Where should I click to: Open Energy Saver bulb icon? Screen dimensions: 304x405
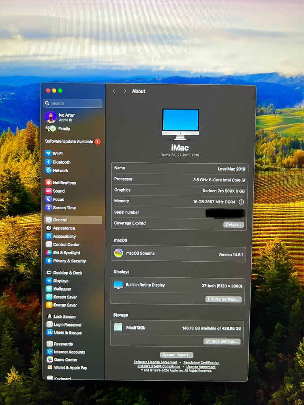(49, 305)
